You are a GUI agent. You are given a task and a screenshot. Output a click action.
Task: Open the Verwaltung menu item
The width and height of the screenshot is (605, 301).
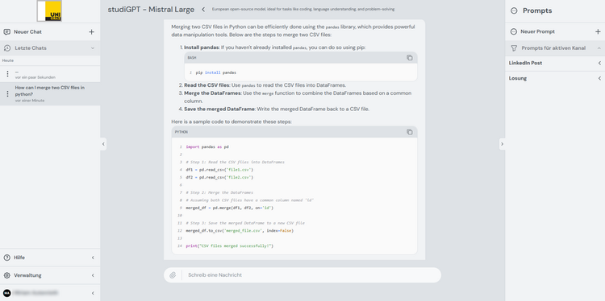(50, 275)
